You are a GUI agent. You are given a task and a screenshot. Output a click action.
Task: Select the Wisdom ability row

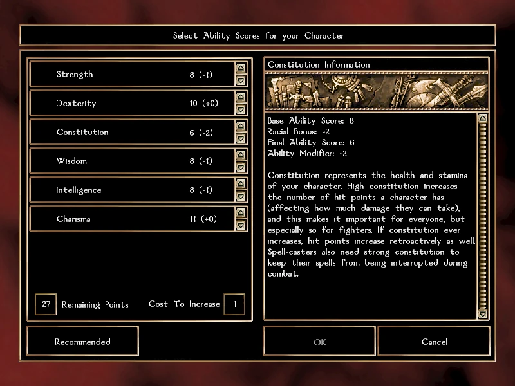pos(132,161)
